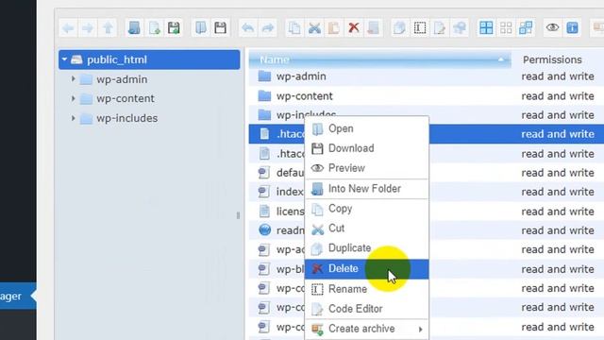Viewport: 604px width, 340px height.
Task: Choose Open in context menu
Action: point(367,128)
